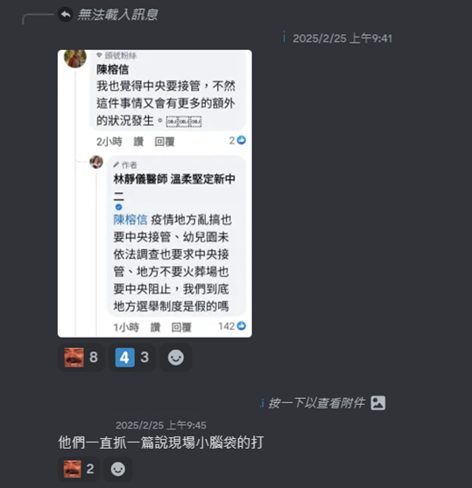Click 讚 under 林靜儀醫師's reply
Image resolution: width=472 pixels, height=488 pixels.
(x=155, y=327)
